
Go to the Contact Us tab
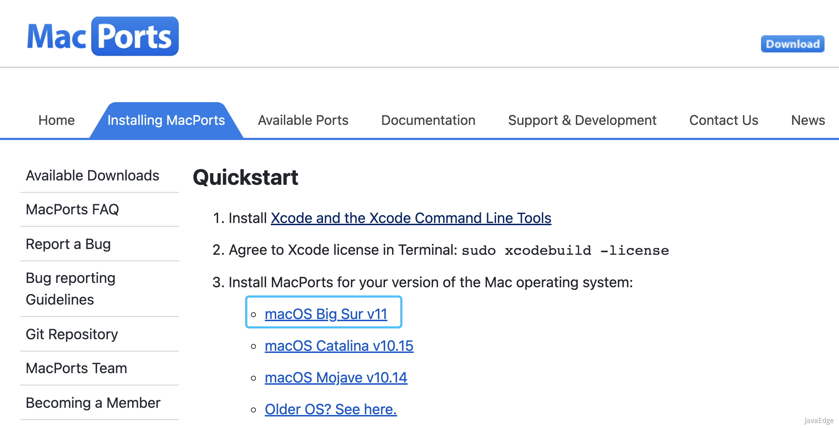pyautogui.click(x=723, y=121)
